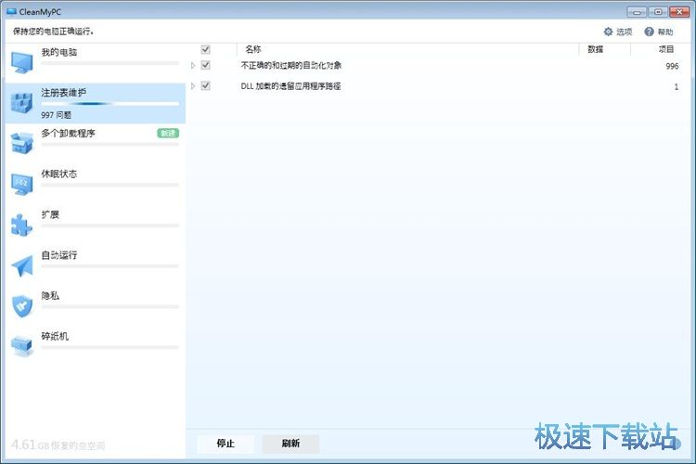696x464 pixels.
Task: Click the DLL 加载的遗留应用程序路径 label
Action: [290, 86]
